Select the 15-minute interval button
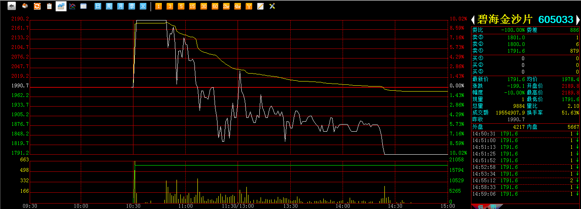 tap(192, 6)
